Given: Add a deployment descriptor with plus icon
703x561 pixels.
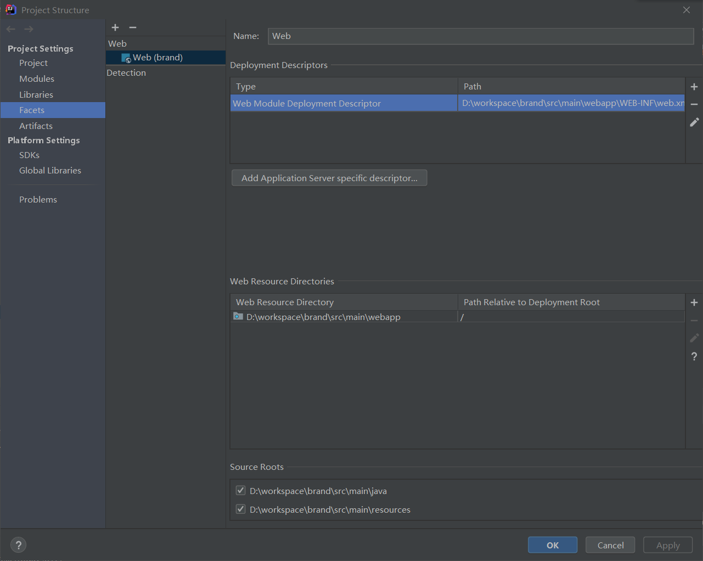Looking at the screenshot, I should [694, 87].
